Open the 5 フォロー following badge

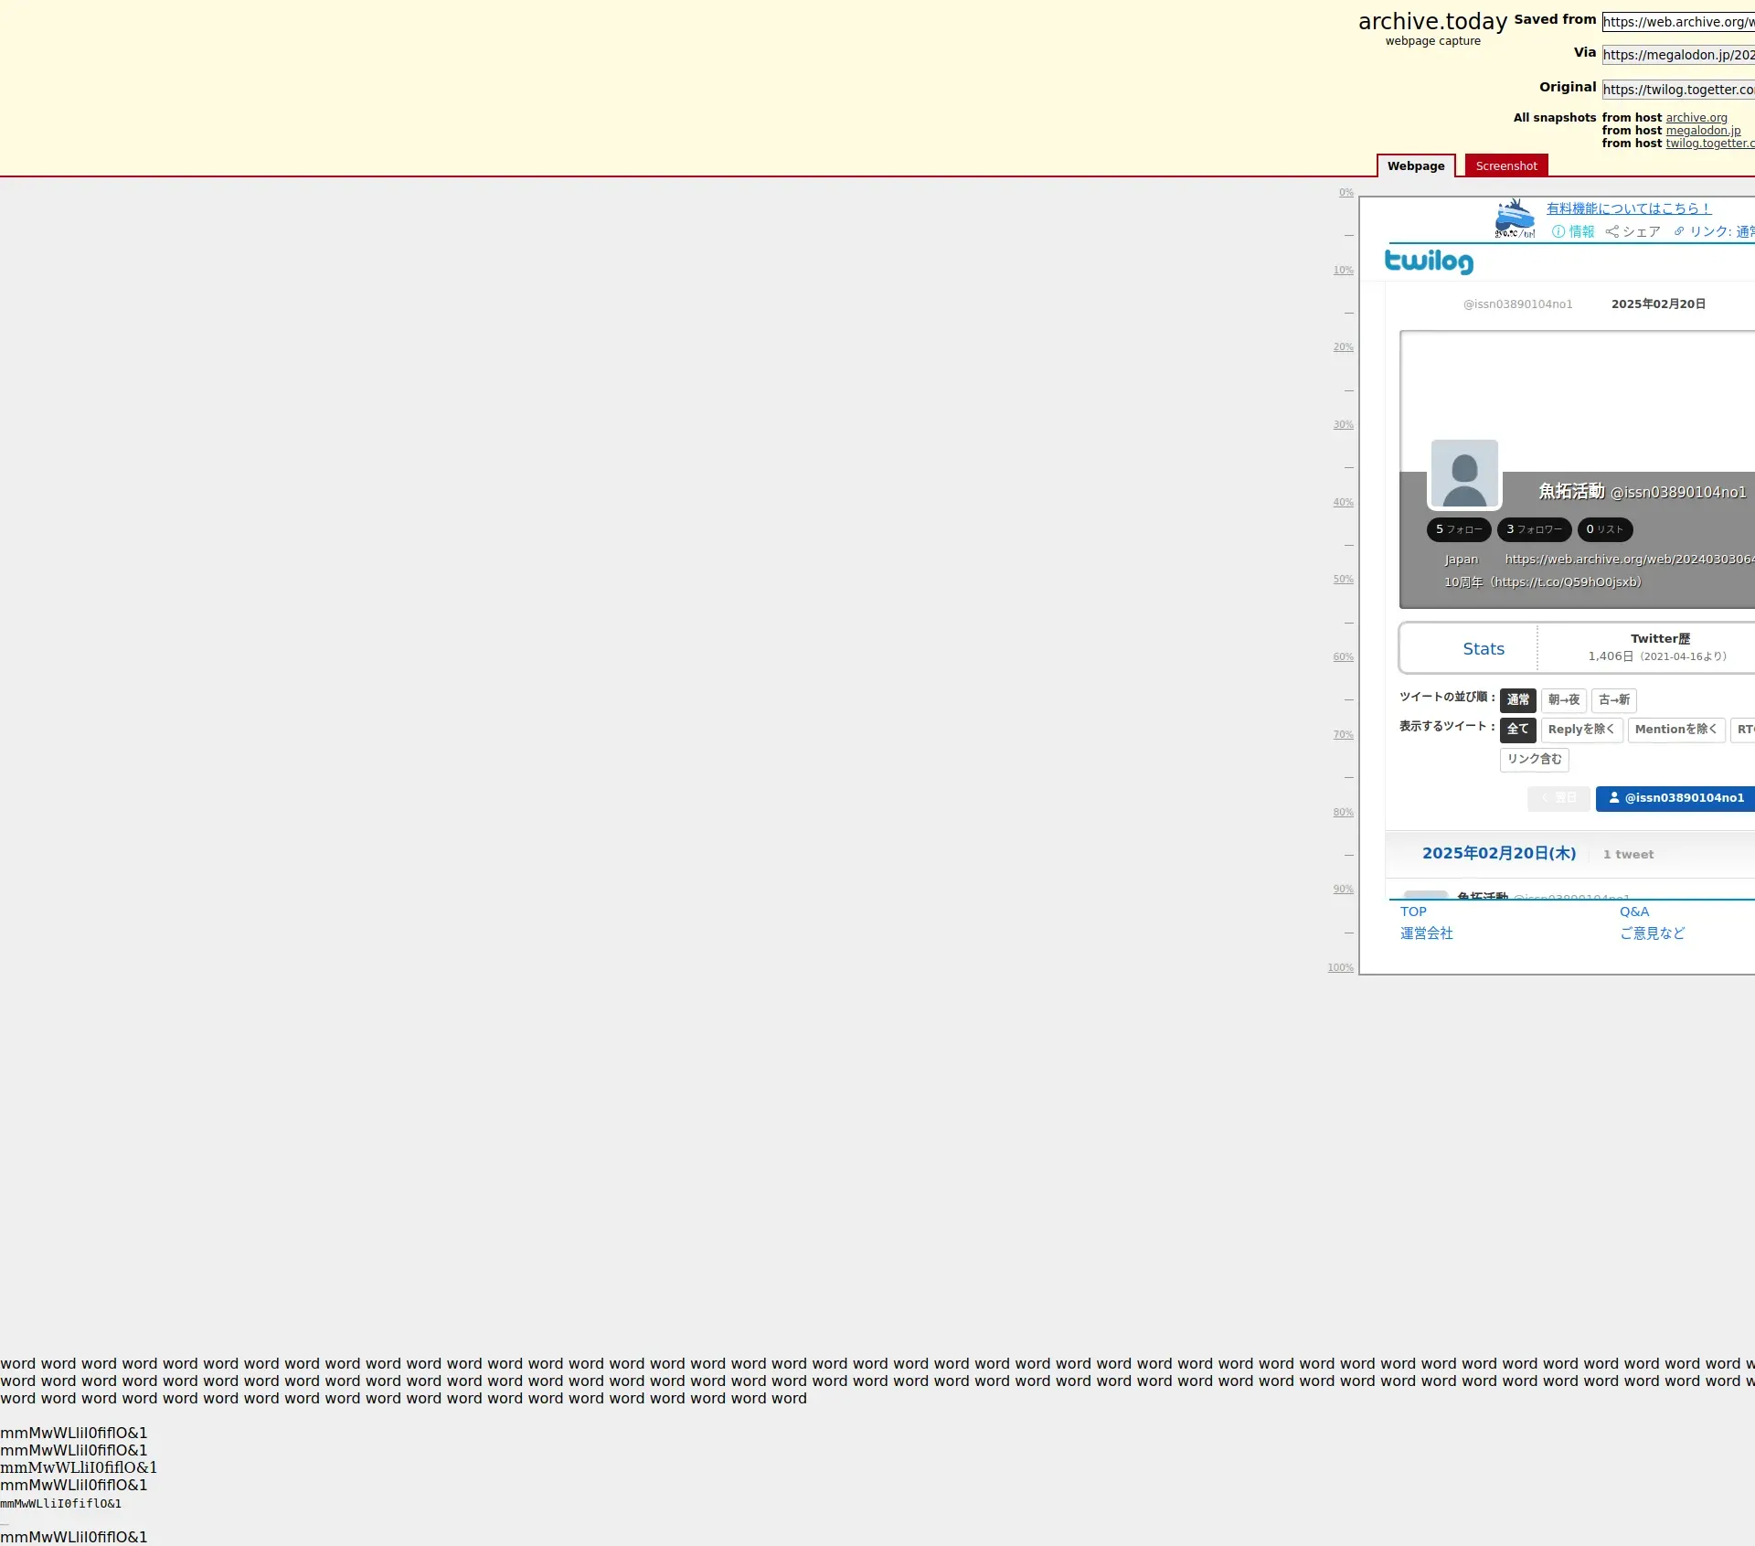click(1459, 529)
